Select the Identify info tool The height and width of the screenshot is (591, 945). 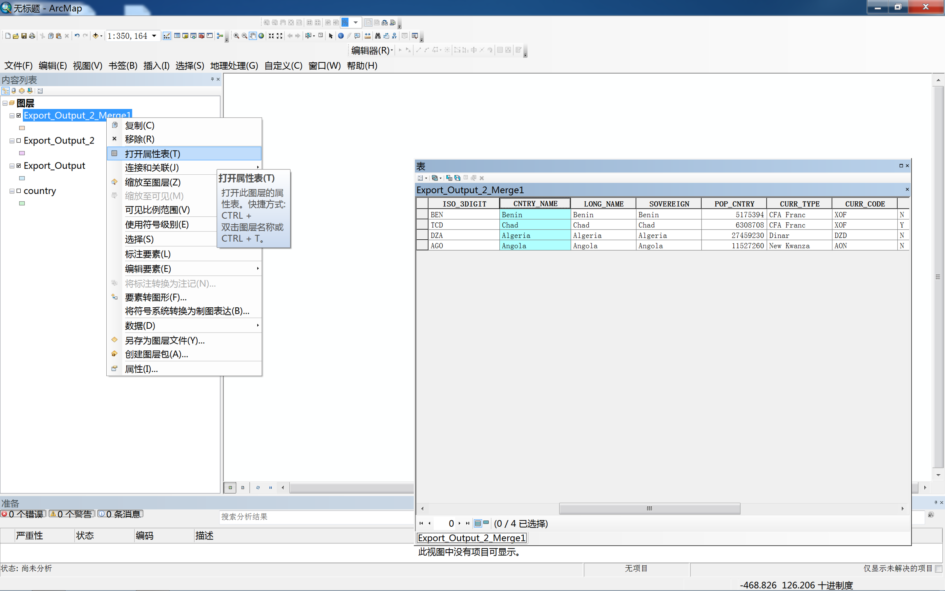pos(341,36)
